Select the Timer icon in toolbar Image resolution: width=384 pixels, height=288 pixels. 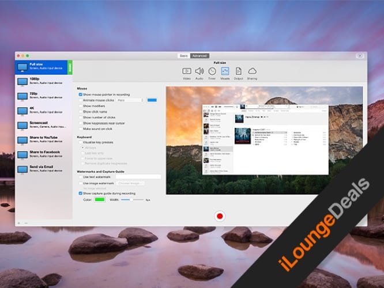[212, 71]
